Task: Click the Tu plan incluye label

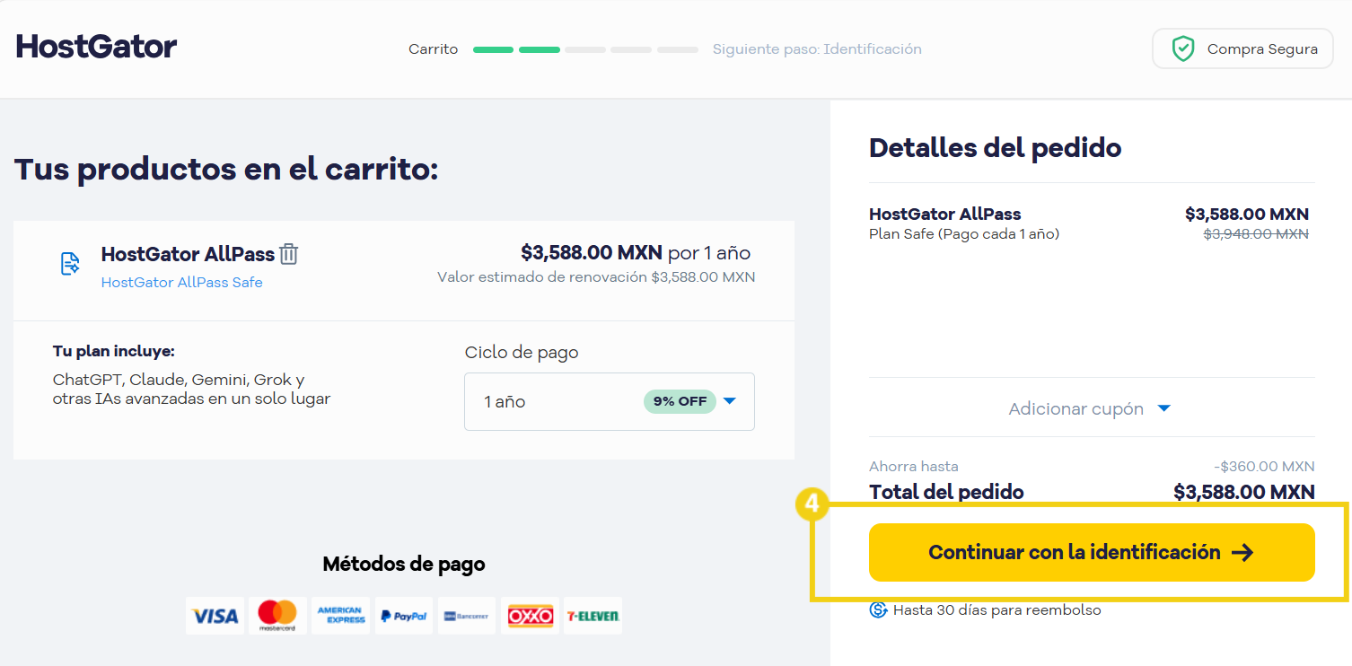Action: 114,351
